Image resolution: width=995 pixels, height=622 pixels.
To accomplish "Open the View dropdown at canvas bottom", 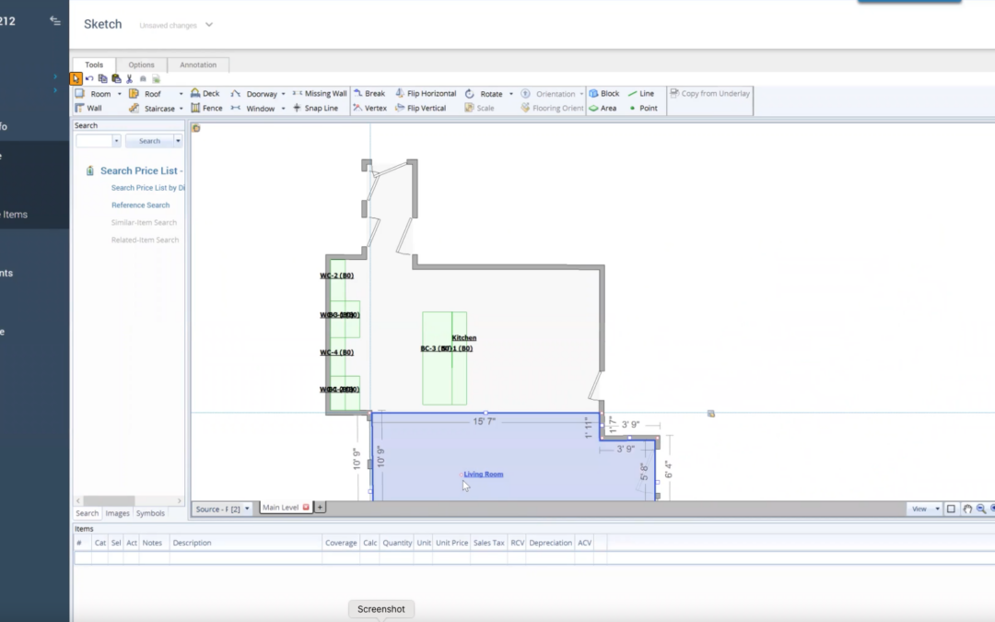I will 924,509.
